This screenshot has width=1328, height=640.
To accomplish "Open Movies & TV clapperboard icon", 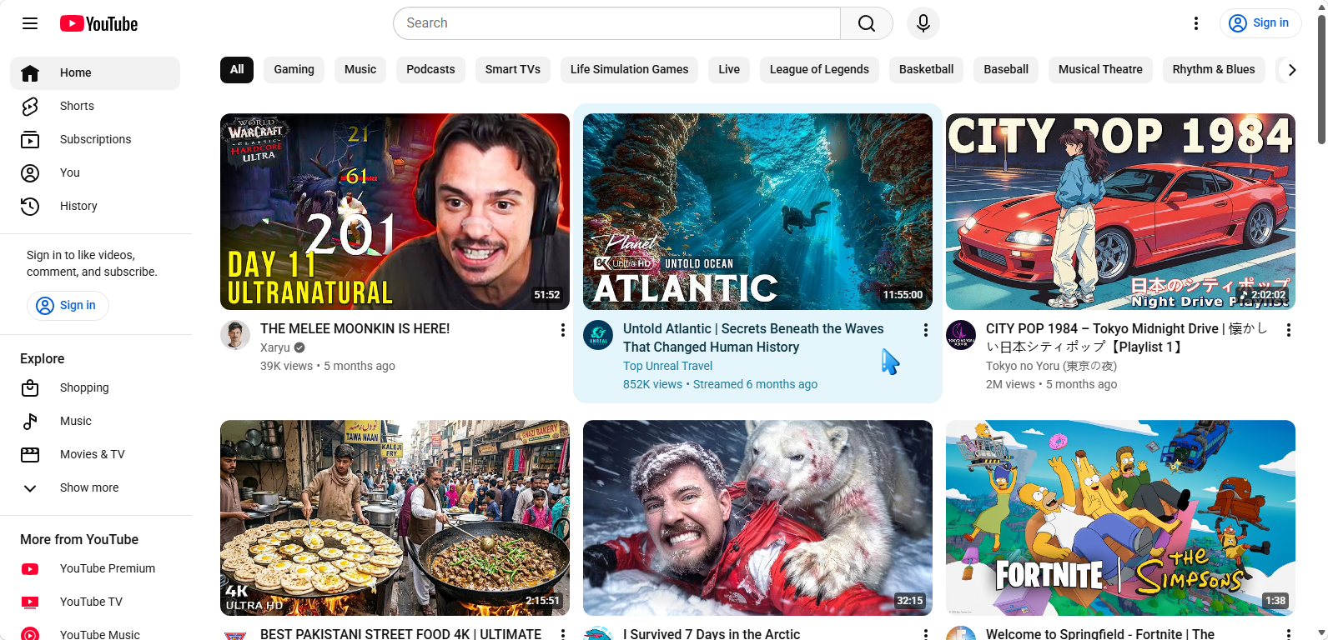I will pyautogui.click(x=30, y=454).
